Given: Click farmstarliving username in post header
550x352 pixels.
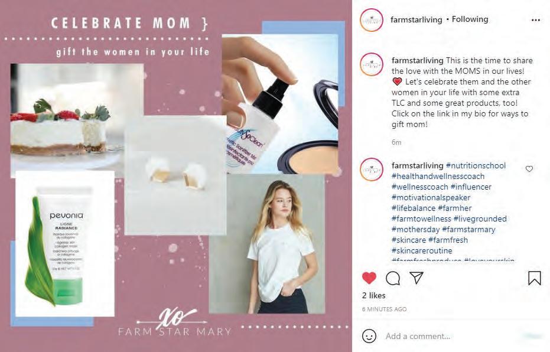Looking at the screenshot, I should coord(416,19).
